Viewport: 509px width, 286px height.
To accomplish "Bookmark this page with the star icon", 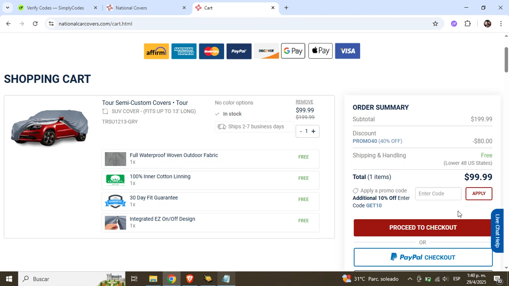I will coord(435,24).
